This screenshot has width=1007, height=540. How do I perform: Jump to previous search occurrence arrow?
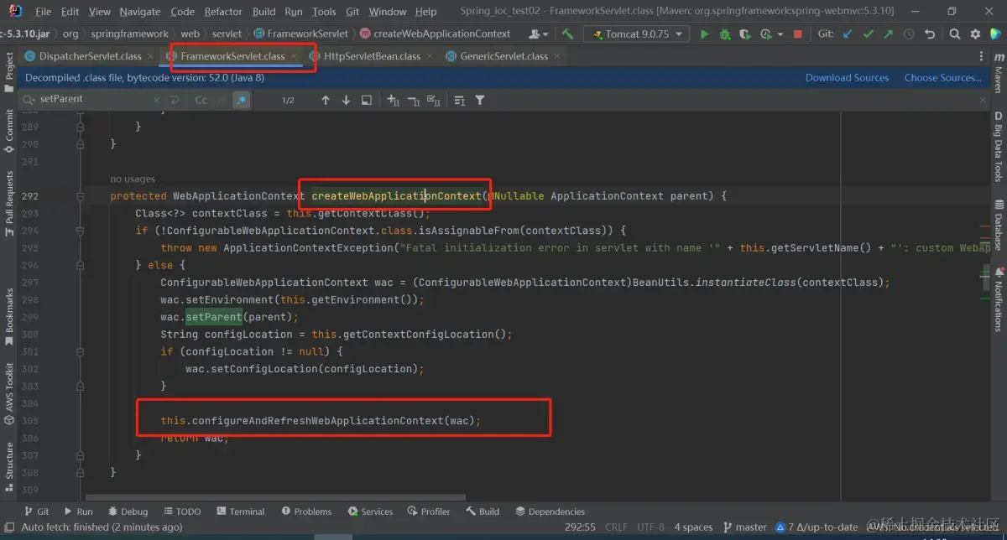click(326, 100)
